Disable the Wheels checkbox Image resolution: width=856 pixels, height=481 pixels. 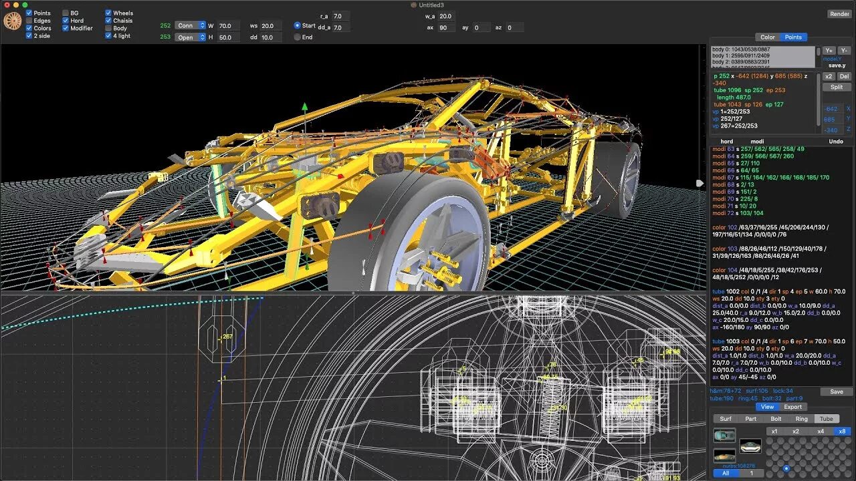coord(108,13)
